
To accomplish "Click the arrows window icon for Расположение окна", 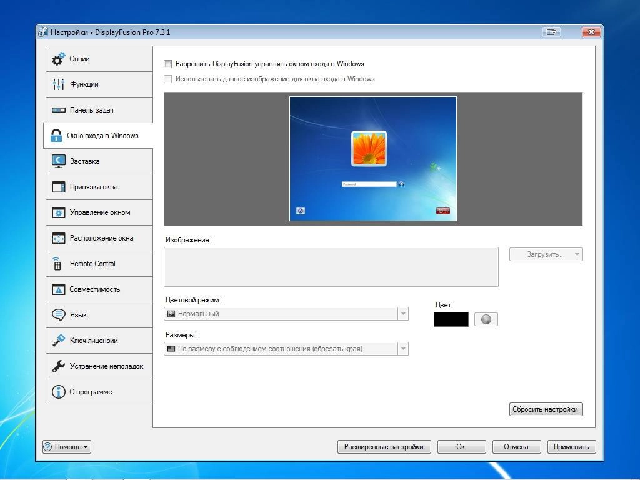I will (58, 238).
